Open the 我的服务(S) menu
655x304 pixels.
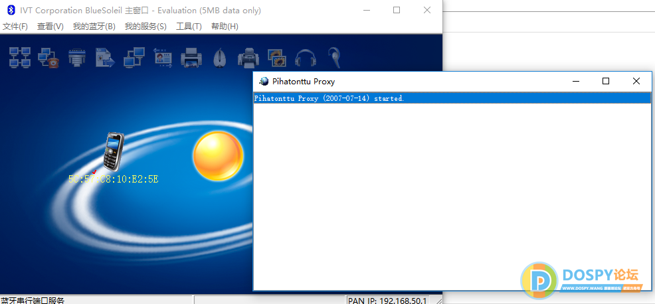[145, 27]
